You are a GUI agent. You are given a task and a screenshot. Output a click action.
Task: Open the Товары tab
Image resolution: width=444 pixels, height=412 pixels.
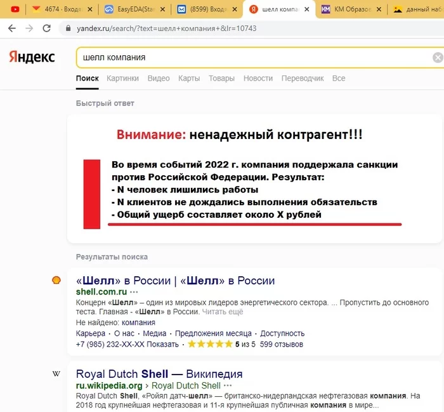tap(222, 79)
